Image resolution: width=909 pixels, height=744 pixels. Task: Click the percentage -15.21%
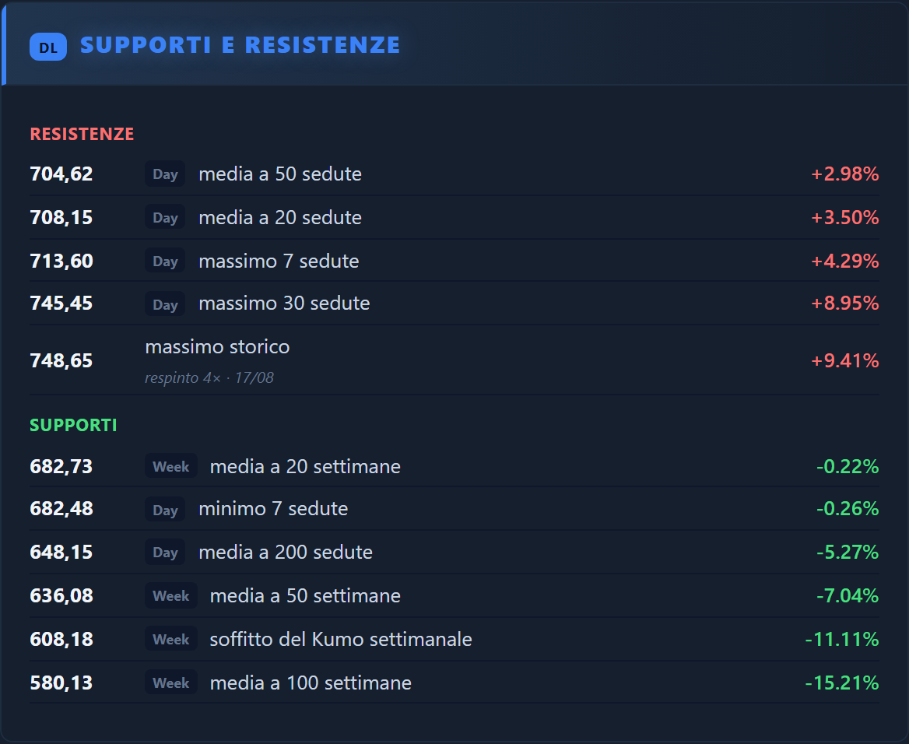(842, 683)
